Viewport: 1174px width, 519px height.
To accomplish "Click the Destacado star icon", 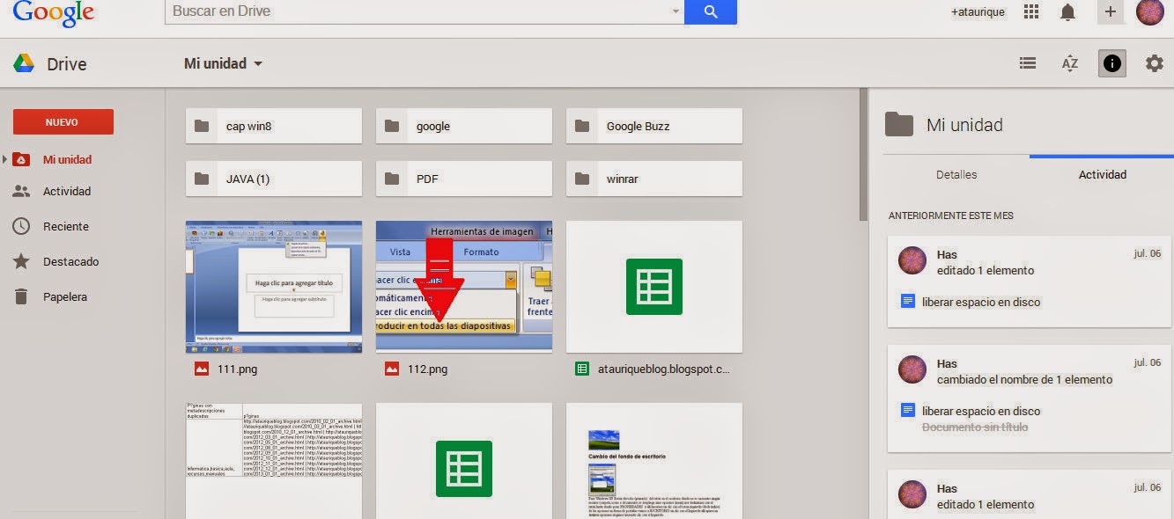I will (x=22, y=261).
